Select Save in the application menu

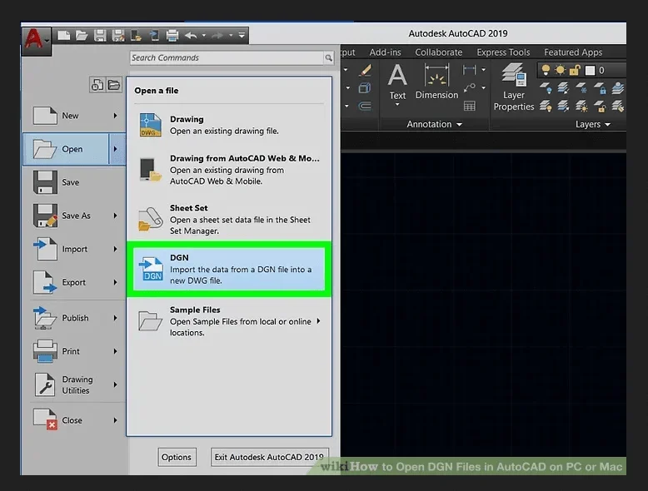coord(74,182)
